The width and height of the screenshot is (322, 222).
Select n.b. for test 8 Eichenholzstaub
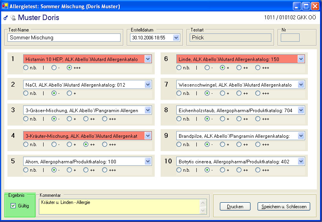click(x=179, y=118)
